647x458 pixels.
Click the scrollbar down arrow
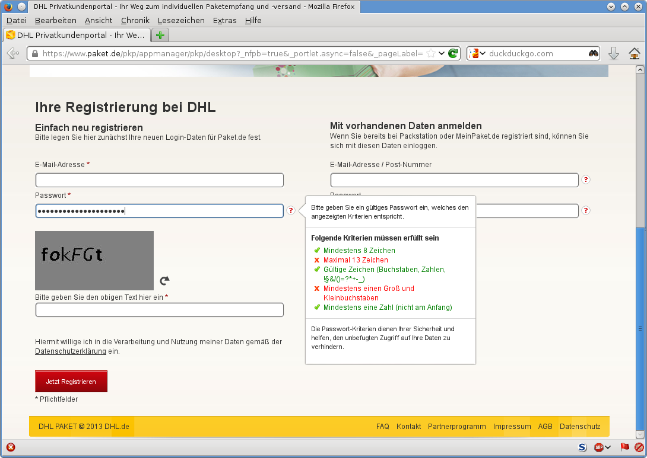pyautogui.click(x=640, y=434)
